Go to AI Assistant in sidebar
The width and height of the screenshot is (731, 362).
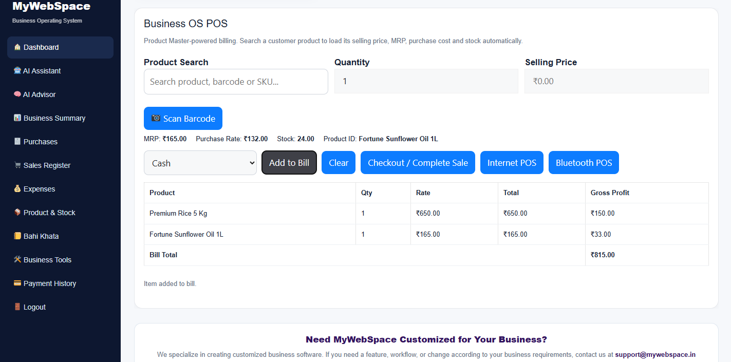coord(60,71)
